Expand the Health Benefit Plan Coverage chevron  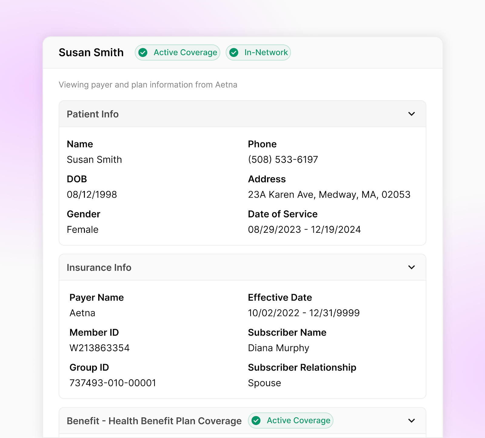coord(411,420)
